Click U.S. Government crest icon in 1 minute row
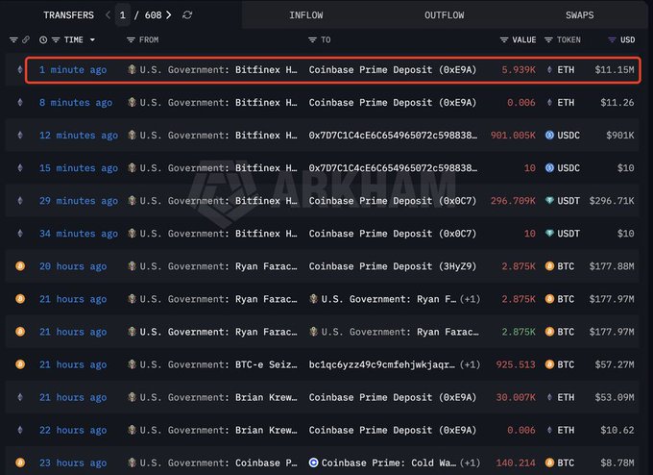The width and height of the screenshot is (653, 475). coord(132,69)
